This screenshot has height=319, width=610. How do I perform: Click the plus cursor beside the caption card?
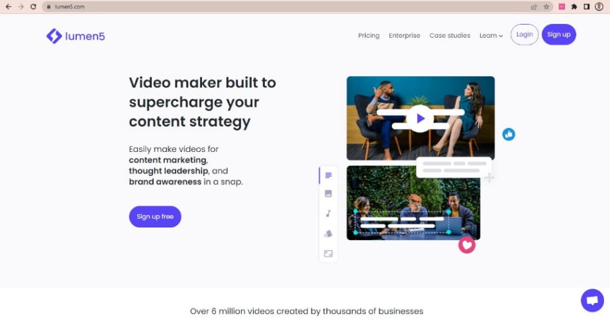pos(489,178)
